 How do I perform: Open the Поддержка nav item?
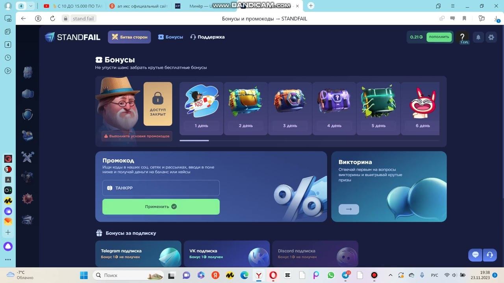click(207, 37)
